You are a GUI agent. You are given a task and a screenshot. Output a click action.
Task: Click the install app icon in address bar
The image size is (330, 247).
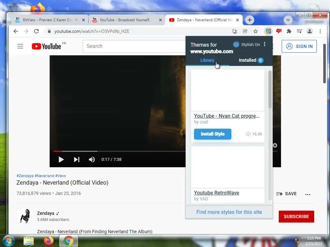pyautogui.click(x=235, y=31)
